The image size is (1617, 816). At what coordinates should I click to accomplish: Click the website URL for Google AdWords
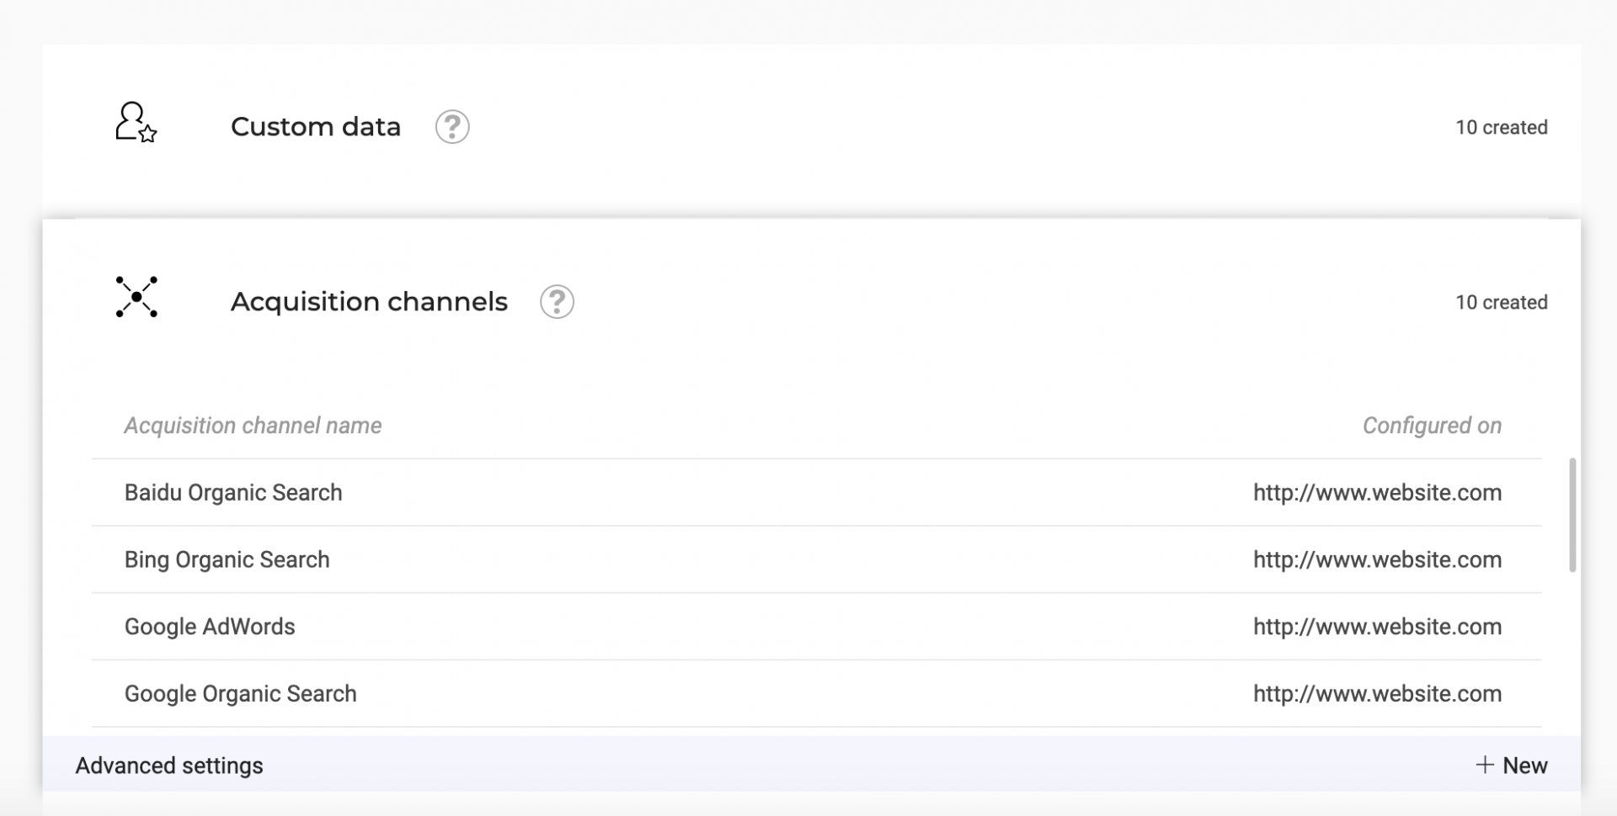1377,627
